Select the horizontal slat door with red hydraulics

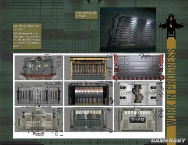click(139, 68)
